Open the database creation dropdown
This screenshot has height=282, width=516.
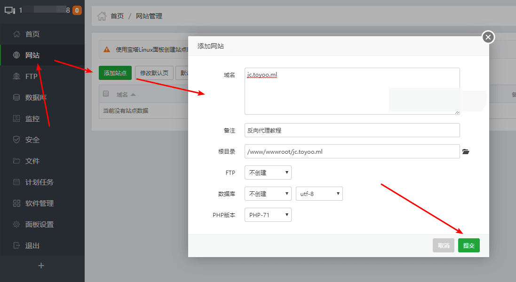tap(268, 194)
